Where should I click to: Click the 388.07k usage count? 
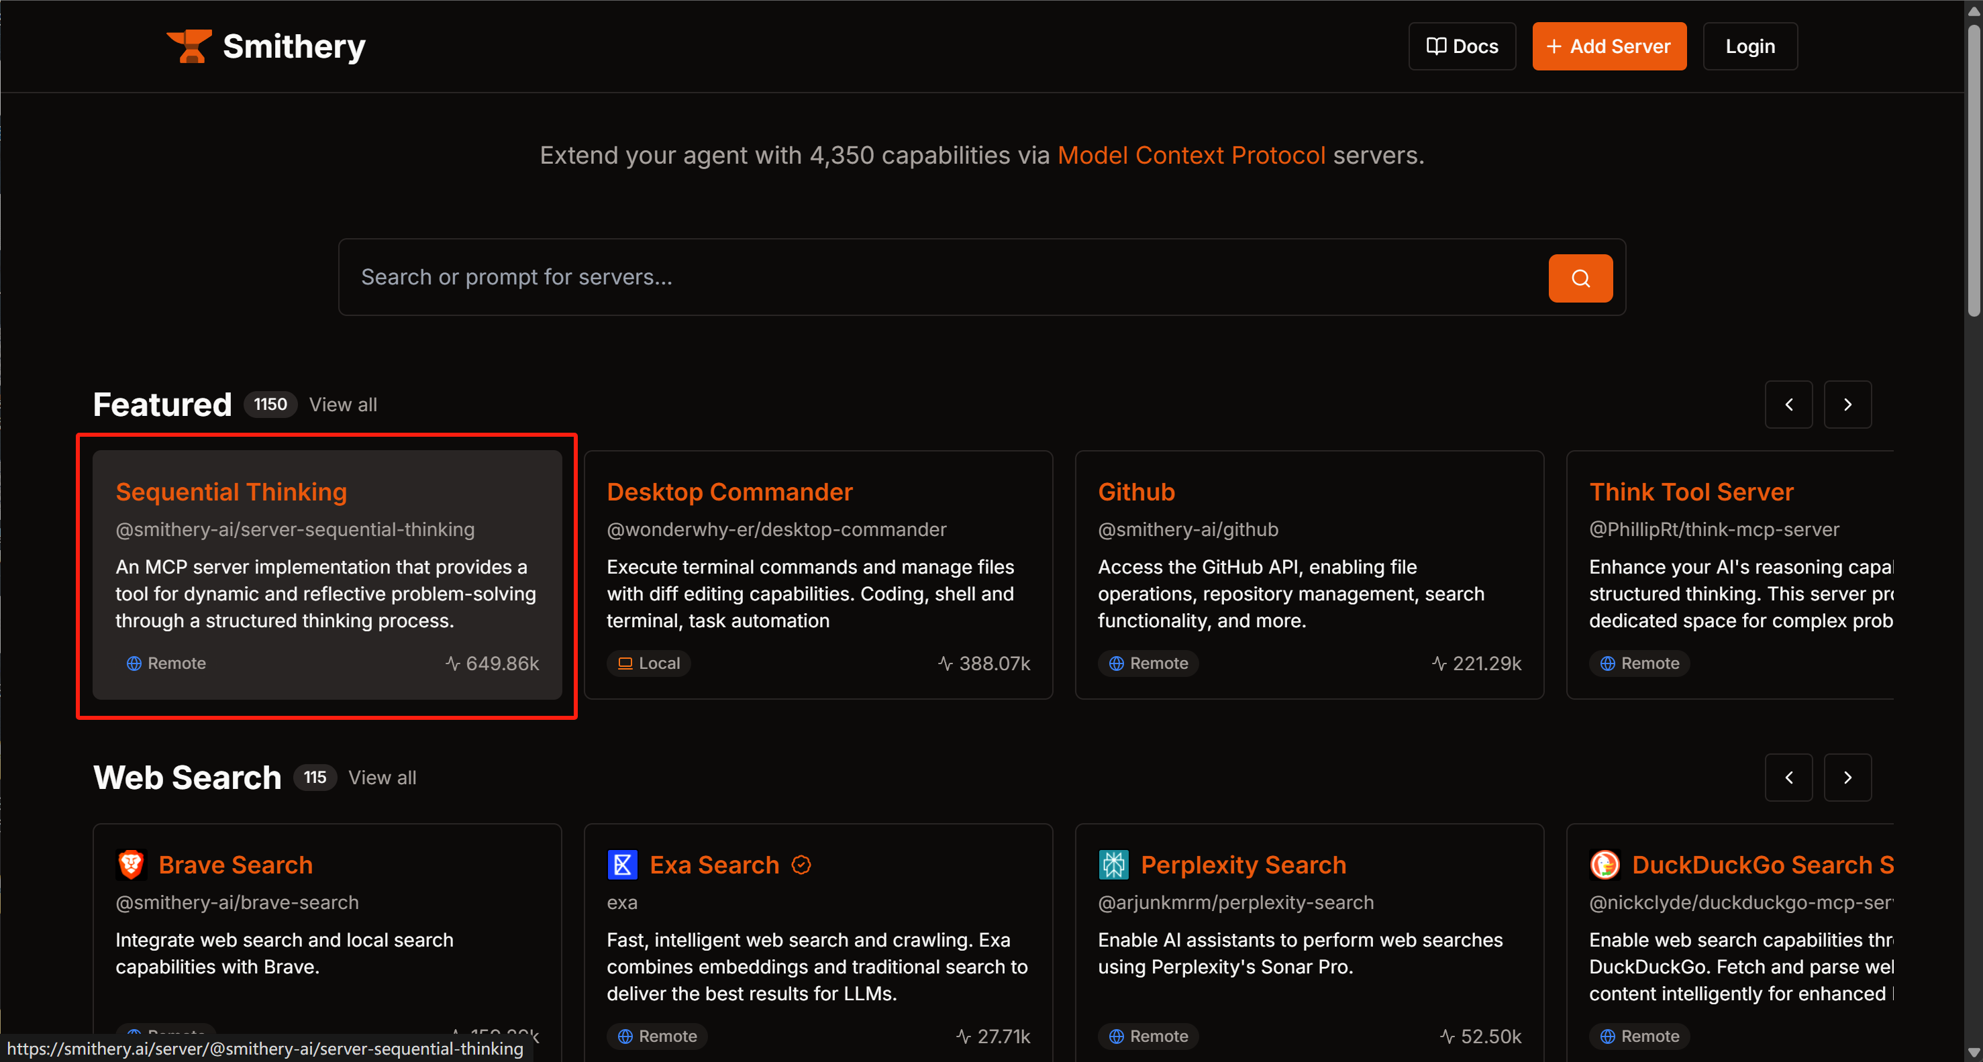(984, 663)
